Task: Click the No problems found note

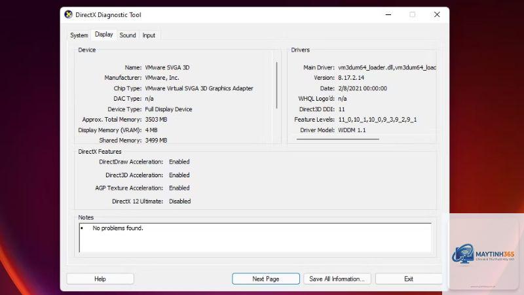Action: [x=118, y=228]
